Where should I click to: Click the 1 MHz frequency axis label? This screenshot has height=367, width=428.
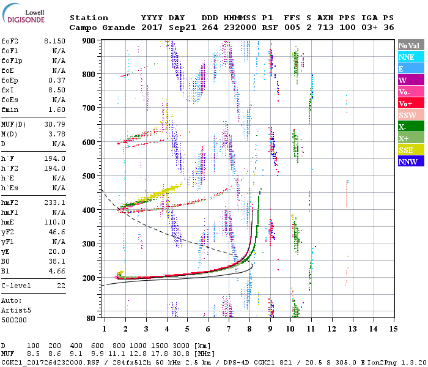[105, 329]
